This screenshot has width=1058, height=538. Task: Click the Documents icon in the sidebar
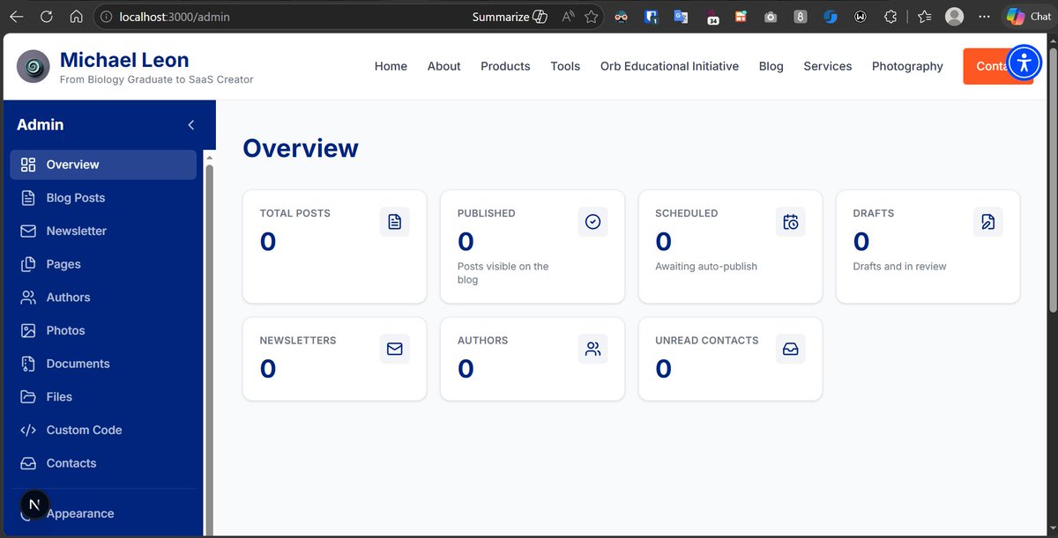[x=28, y=364]
